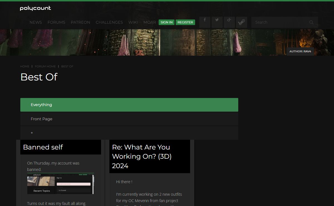Open Polycount's Steam group icon
The width and height of the screenshot is (334, 206).
tap(242, 22)
